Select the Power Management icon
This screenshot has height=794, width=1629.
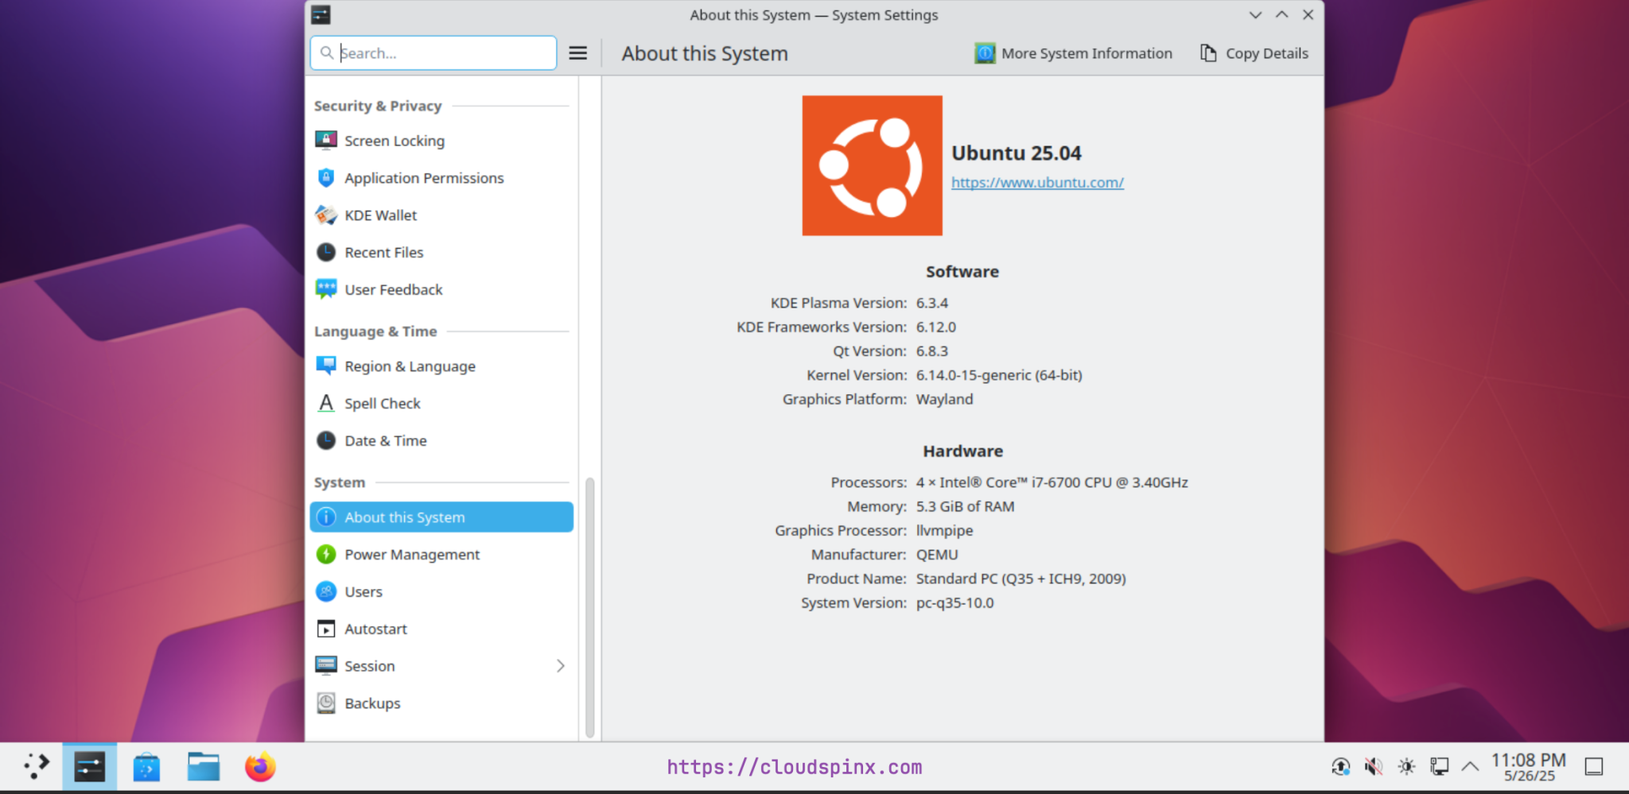point(326,554)
